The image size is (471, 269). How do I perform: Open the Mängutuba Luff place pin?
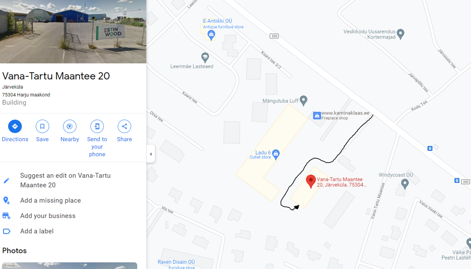click(304, 100)
